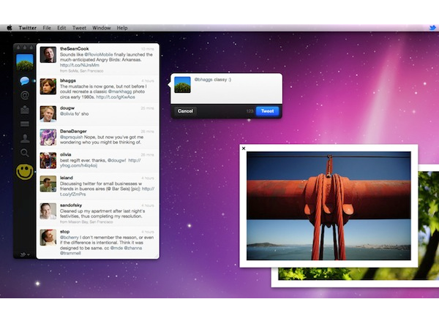
Task: Open theSeanCook's profile picture
Action: click(x=48, y=55)
